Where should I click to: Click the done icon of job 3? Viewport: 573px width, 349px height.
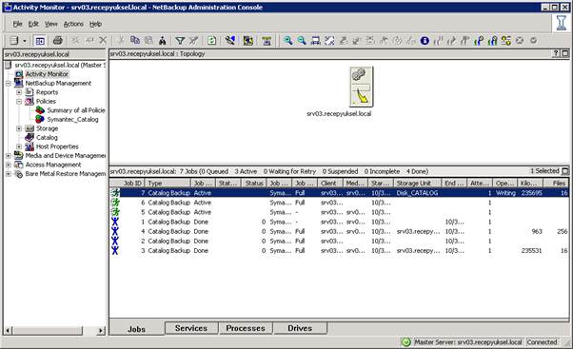[x=115, y=250]
